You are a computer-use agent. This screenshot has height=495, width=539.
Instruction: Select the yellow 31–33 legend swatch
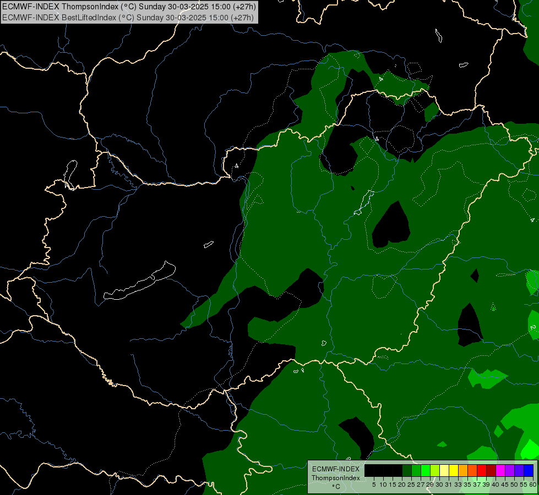(x=454, y=470)
